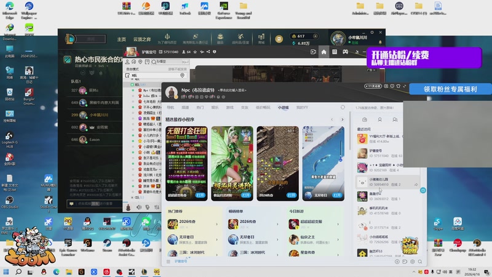Image resolution: width=492 pixels, height=277 pixels.
Task: Click 打开 on the 超超超变传奇 card
Action: click(x=200, y=195)
